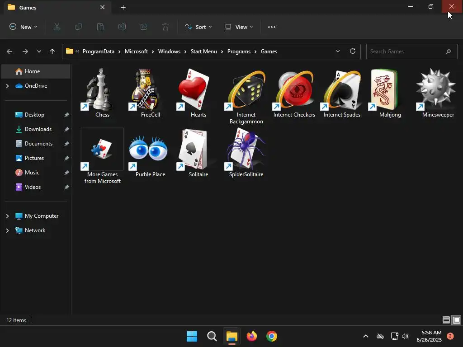Open the clock and date panel
The height and width of the screenshot is (347, 463).
click(x=429, y=336)
